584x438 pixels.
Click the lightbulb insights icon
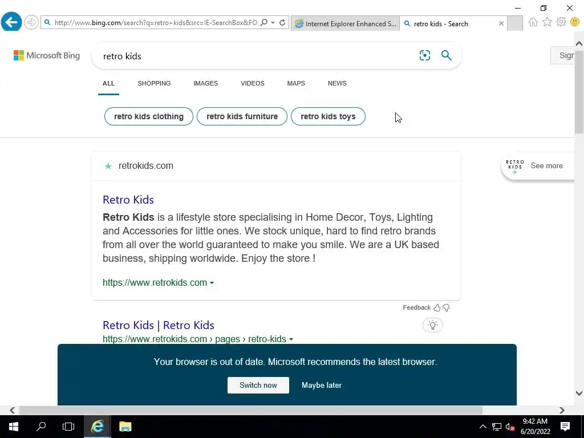(x=432, y=325)
